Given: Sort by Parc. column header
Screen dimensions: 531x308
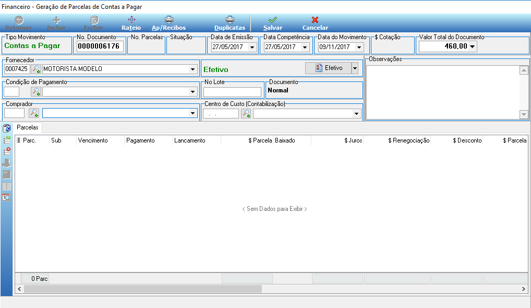Looking at the screenshot, I should point(35,140).
